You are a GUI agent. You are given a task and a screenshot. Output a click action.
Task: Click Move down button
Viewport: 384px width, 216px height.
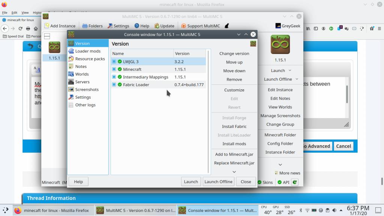234,71
